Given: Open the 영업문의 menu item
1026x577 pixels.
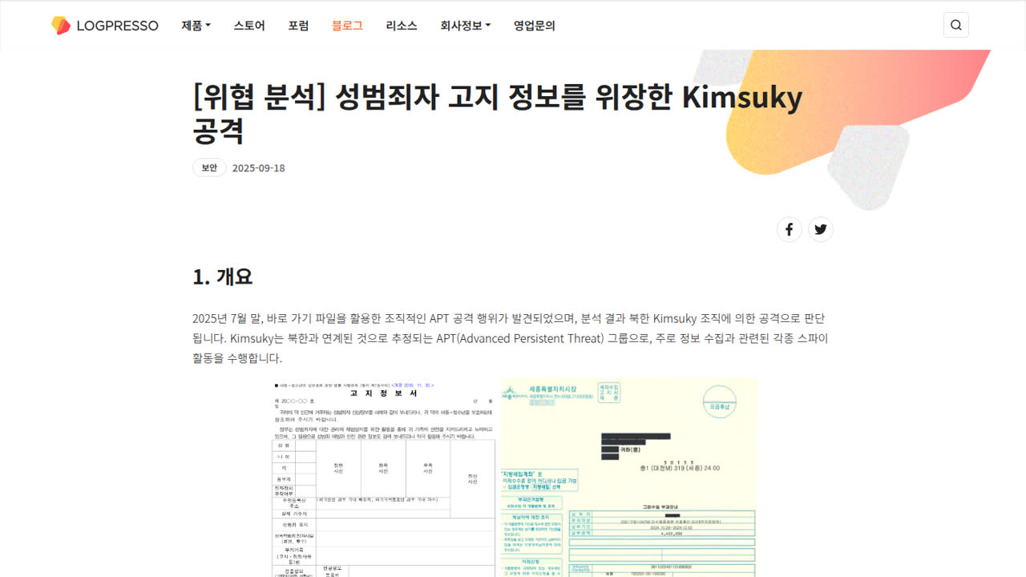Looking at the screenshot, I should click(x=535, y=26).
